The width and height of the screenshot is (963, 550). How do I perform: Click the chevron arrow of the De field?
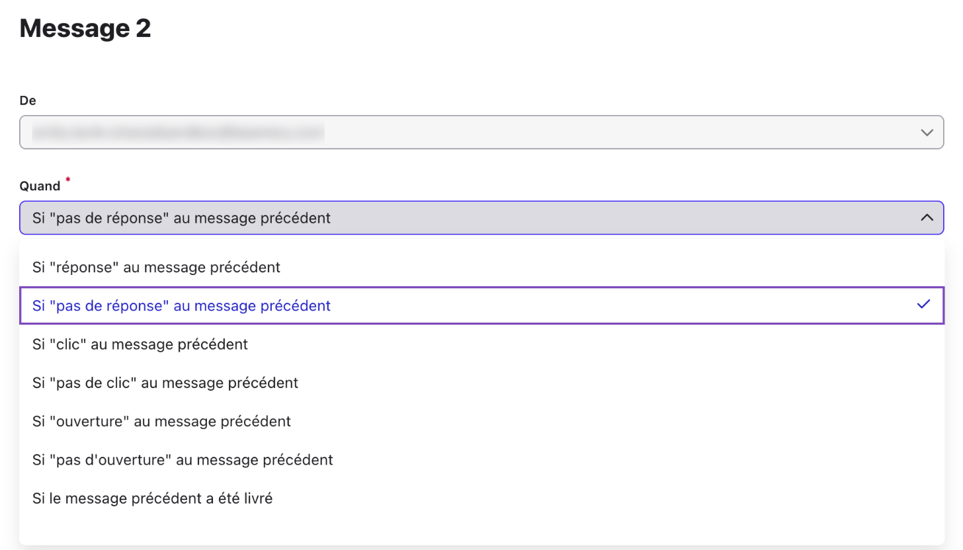(927, 133)
